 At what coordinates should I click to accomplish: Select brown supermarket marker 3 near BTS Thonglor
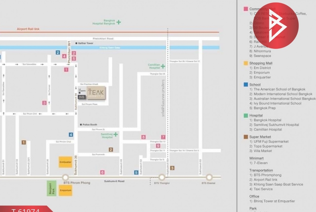tap(172, 168)
